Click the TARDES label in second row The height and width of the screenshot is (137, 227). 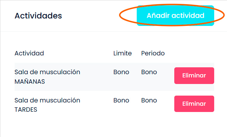(26, 110)
